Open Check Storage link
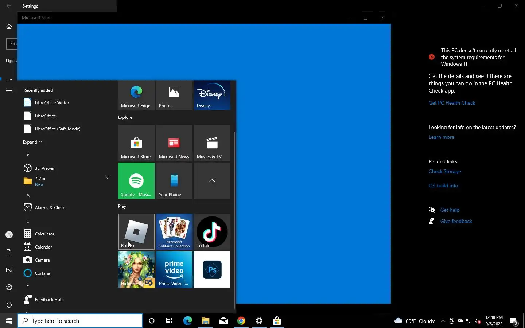 [444, 172]
